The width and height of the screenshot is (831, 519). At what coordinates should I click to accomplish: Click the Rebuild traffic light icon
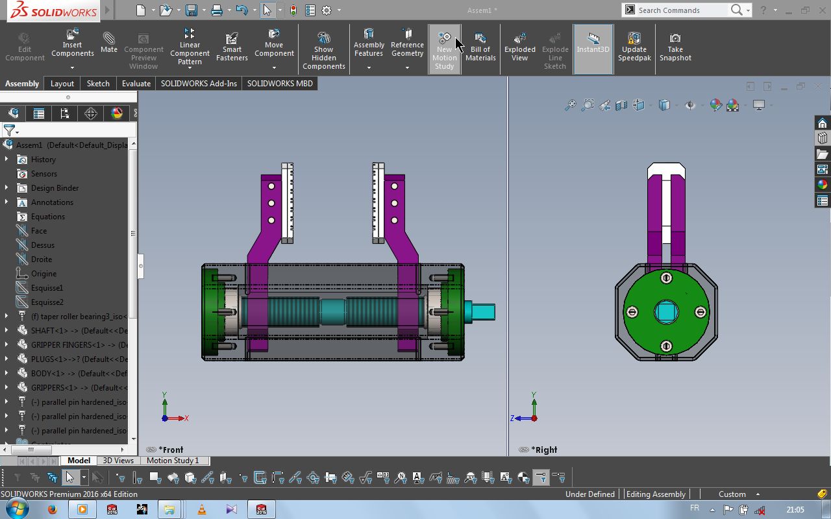(x=293, y=10)
